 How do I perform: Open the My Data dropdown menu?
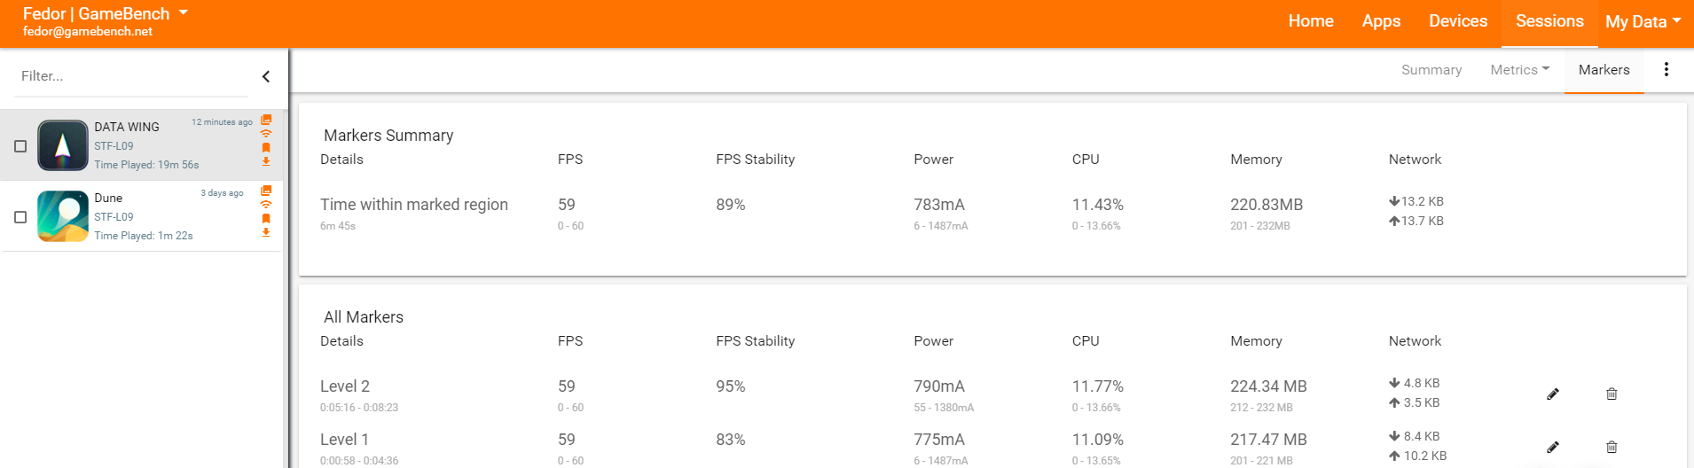coord(1643,22)
